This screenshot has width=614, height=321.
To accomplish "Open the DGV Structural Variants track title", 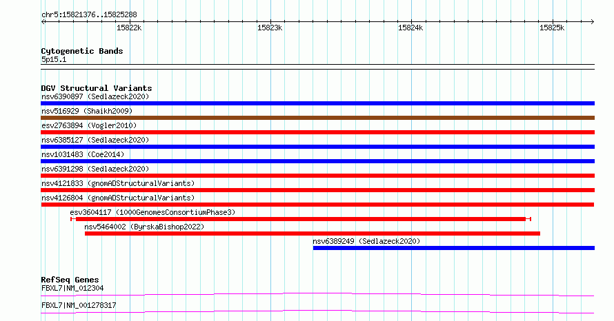I will [97, 88].
